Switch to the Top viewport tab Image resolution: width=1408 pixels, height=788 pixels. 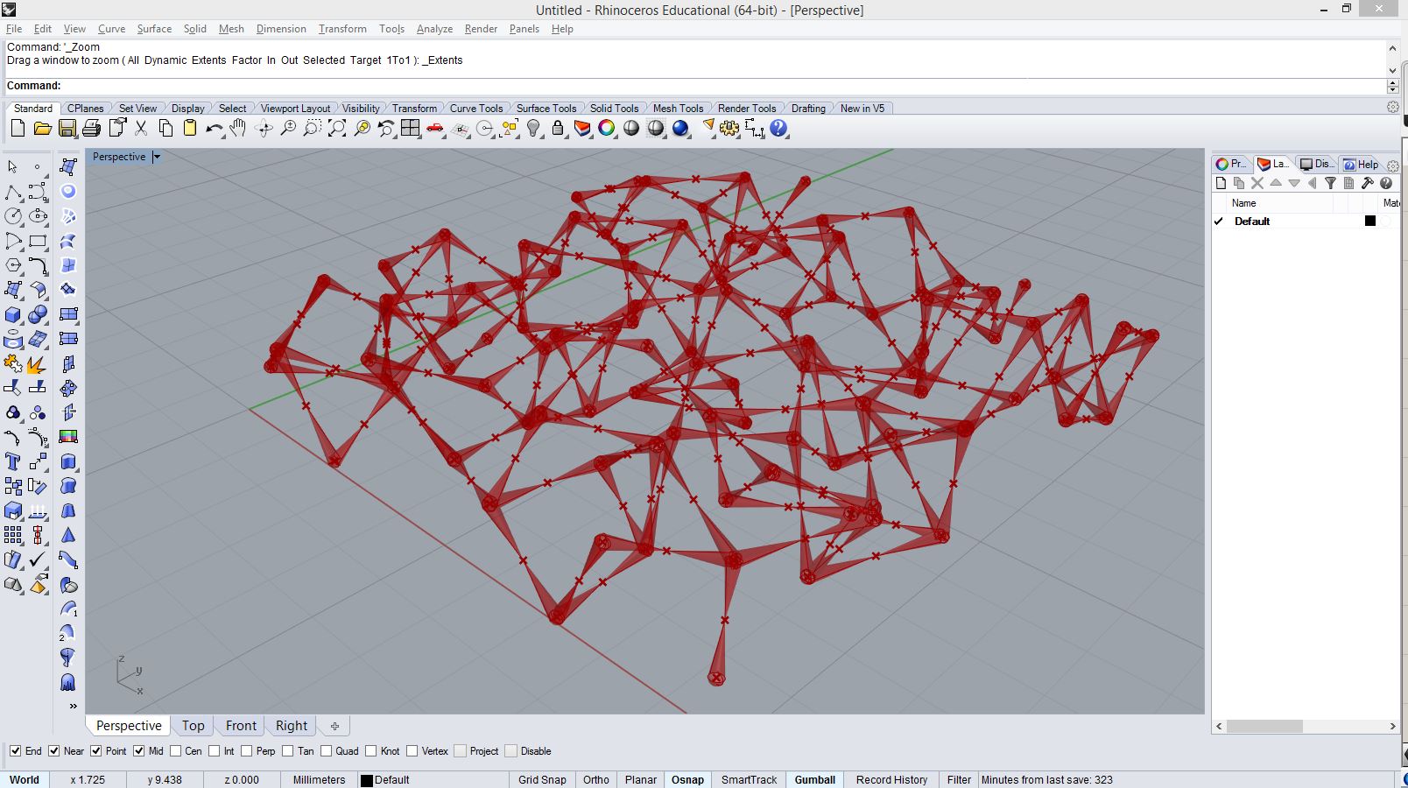193,726
